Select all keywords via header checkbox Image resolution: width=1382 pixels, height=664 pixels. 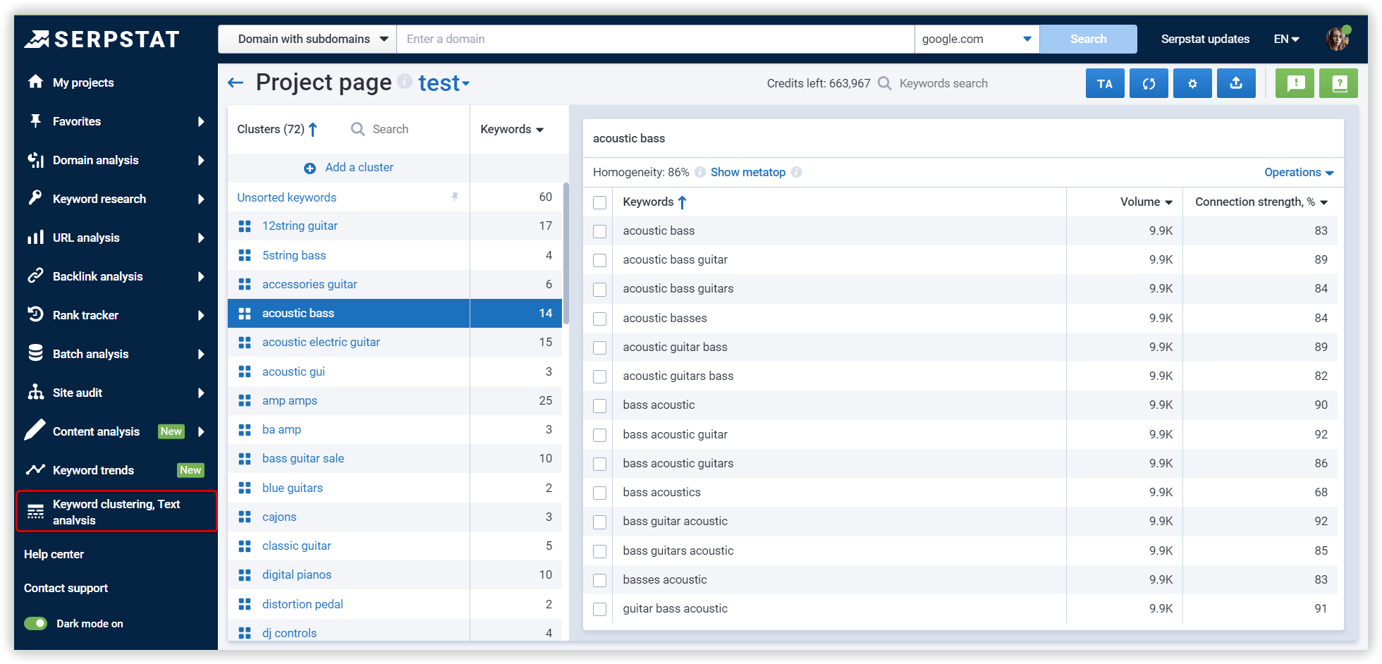599,202
